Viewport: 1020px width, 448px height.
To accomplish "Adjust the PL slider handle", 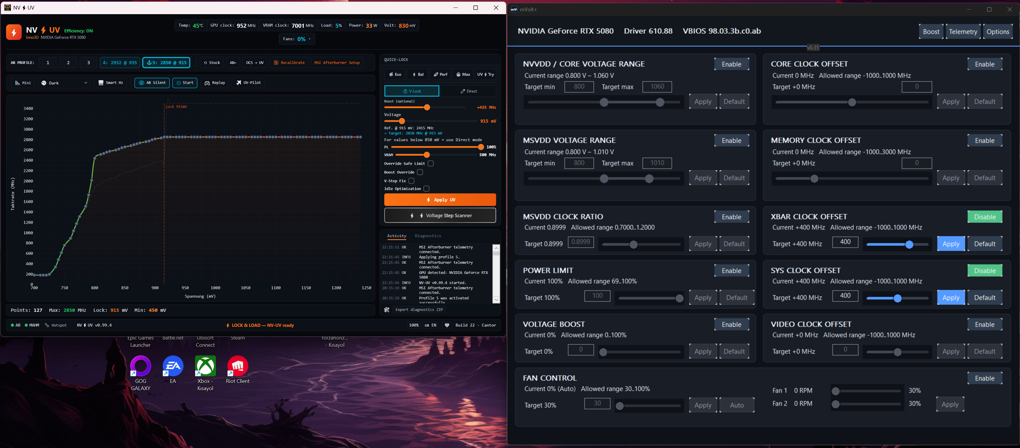I will (x=481, y=147).
